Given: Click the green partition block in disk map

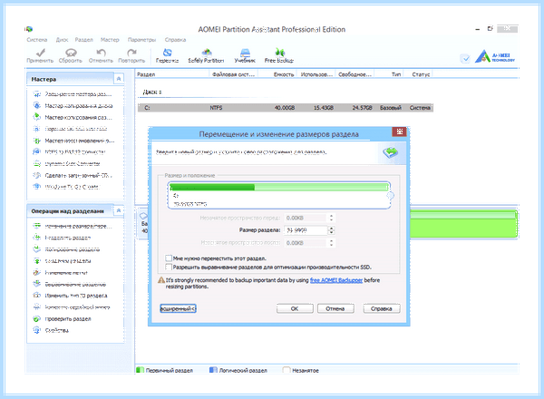Looking at the screenshot, I should coord(464,224).
